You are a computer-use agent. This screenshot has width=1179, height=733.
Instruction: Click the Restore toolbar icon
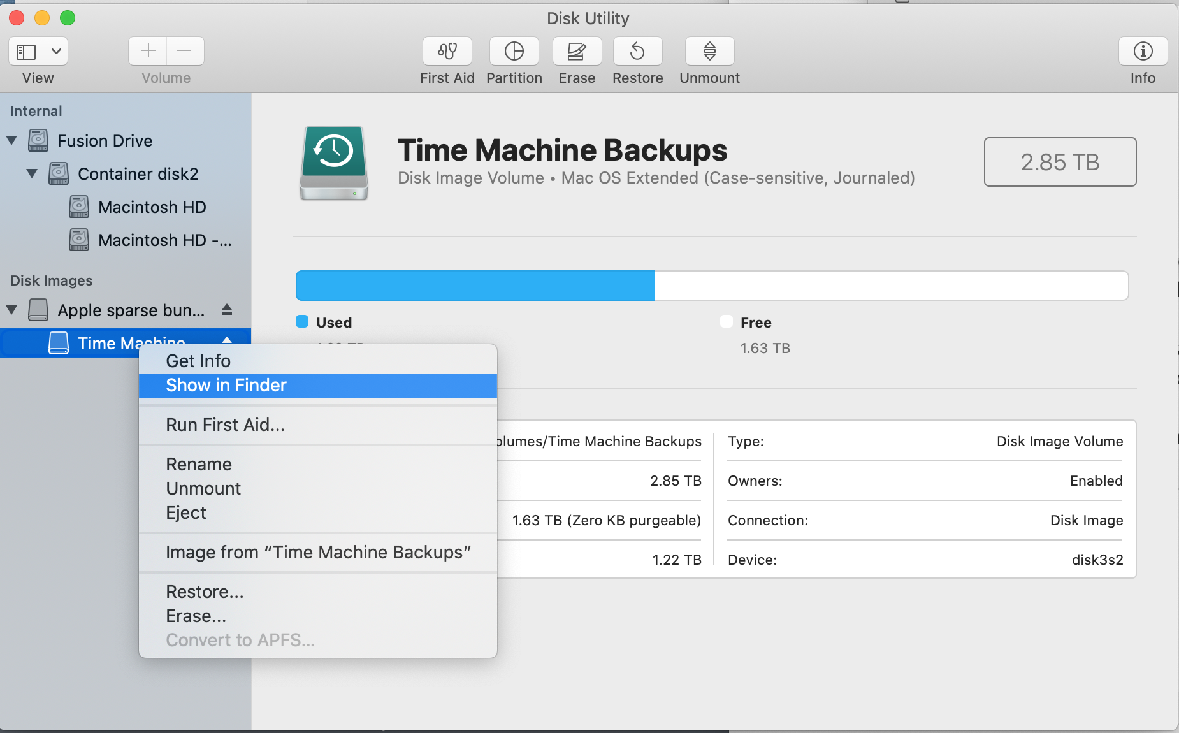(x=637, y=51)
